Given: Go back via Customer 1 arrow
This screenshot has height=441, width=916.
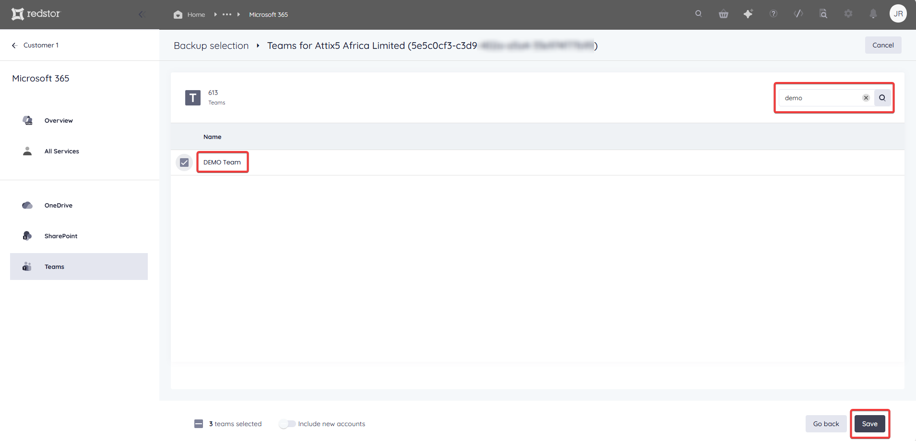Looking at the screenshot, I should click(x=15, y=45).
